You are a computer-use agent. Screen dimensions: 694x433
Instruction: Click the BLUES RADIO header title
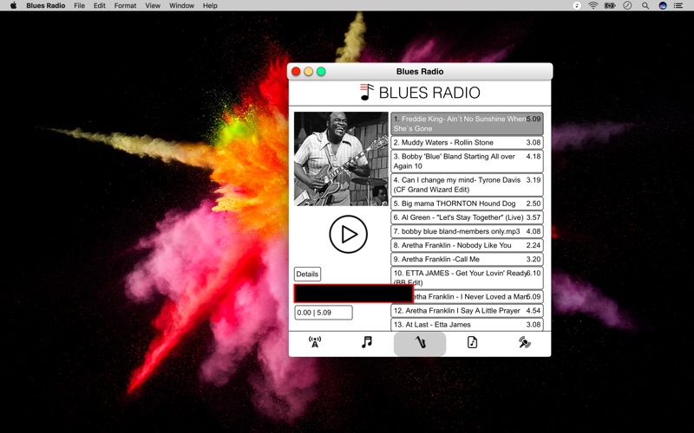[x=429, y=93]
